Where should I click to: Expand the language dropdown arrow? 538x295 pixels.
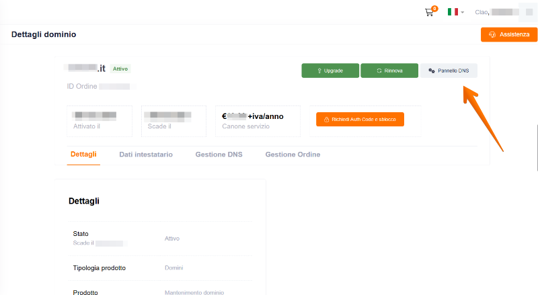[x=463, y=13]
